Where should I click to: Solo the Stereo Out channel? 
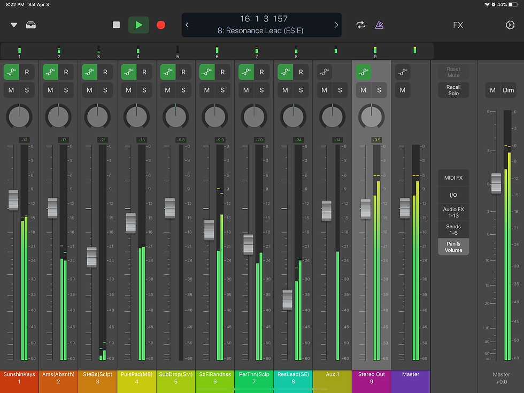click(379, 90)
